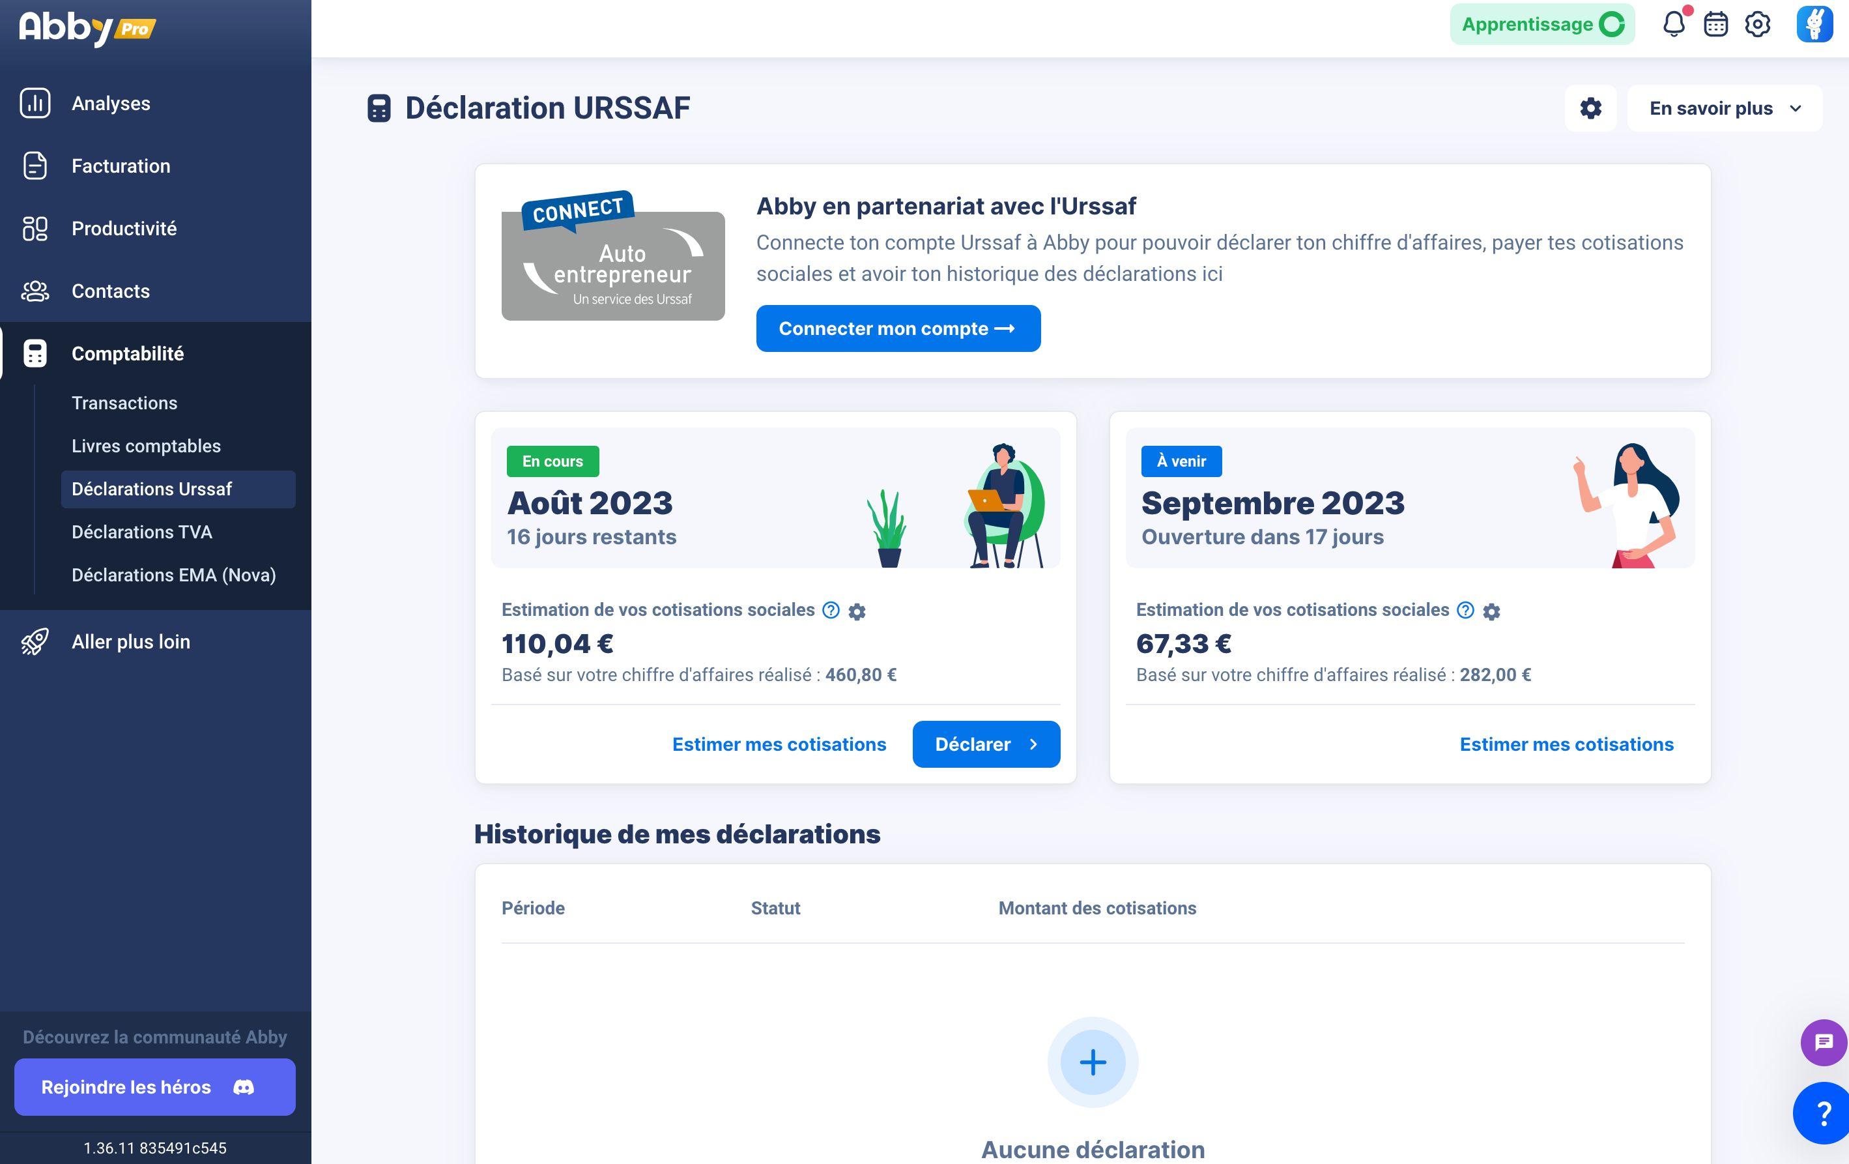
Task: Click the Août 2023 heading
Action: [x=590, y=503]
